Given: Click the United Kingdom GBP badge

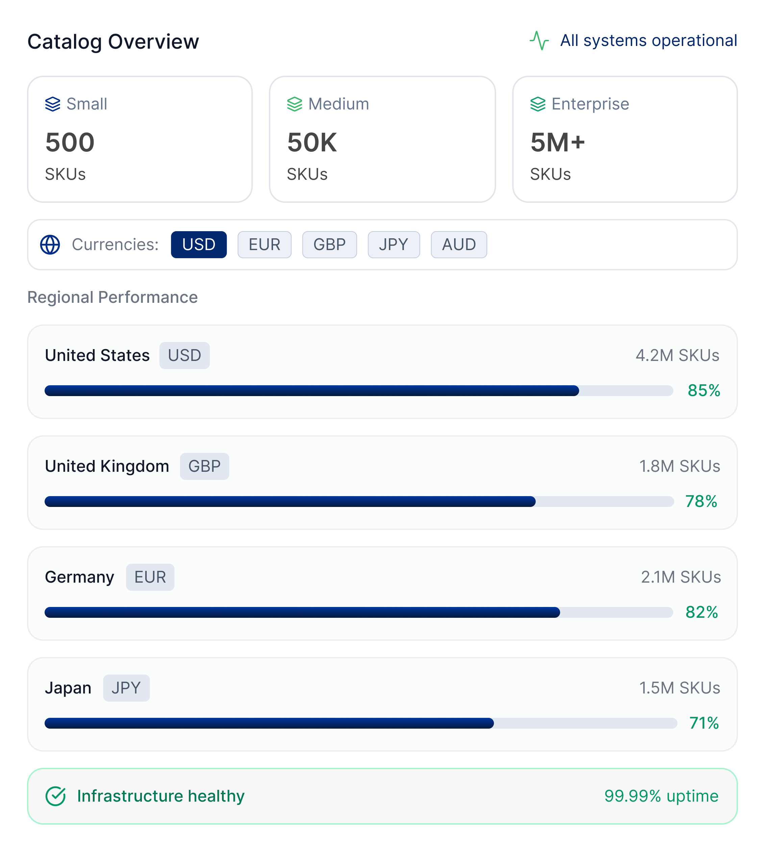Looking at the screenshot, I should coord(204,466).
